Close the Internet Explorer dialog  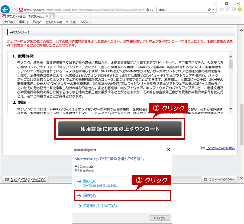click(x=168, y=149)
